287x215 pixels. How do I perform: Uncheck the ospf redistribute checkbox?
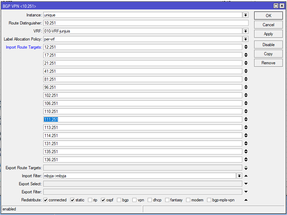(x=103, y=200)
